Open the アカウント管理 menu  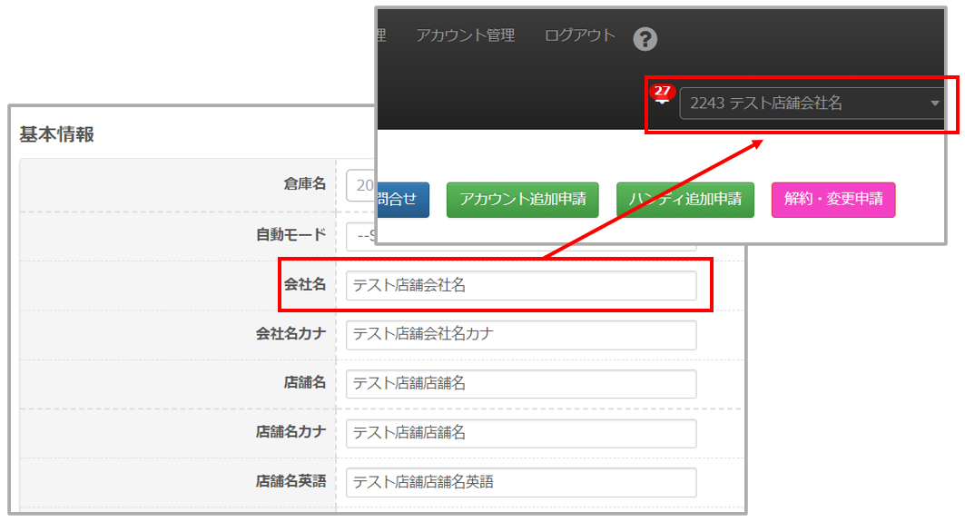[466, 35]
